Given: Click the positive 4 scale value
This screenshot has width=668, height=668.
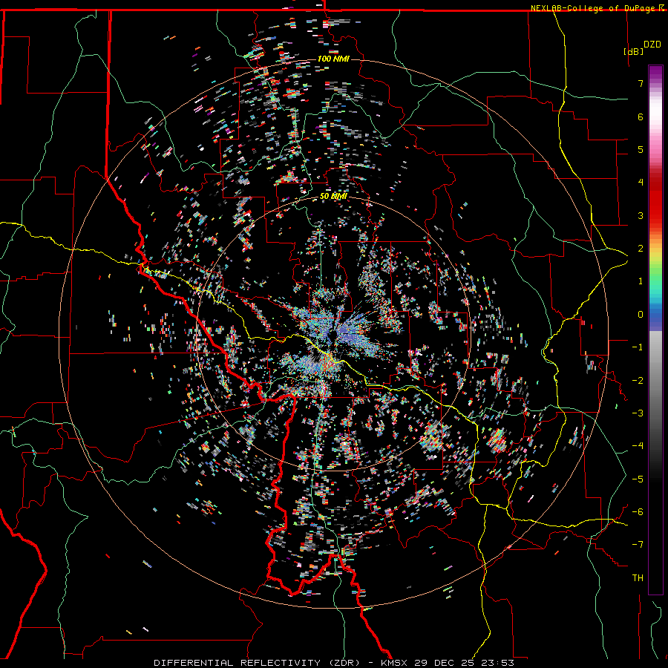Looking at the screenshot, I should (641, 183).
